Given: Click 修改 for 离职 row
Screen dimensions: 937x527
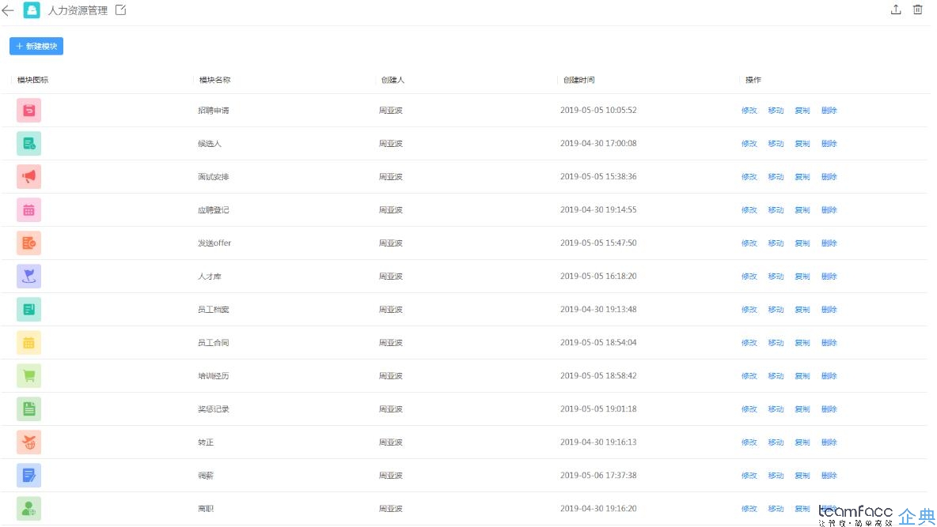Looking at the screenshot, I should click(749, 509).
